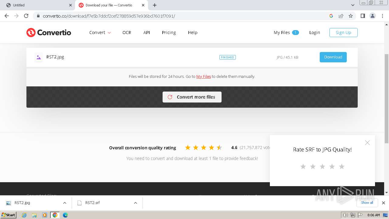Close the downloads bar
Image resolution: width=389 pixels, height=219 pixels.
(384, 203)
